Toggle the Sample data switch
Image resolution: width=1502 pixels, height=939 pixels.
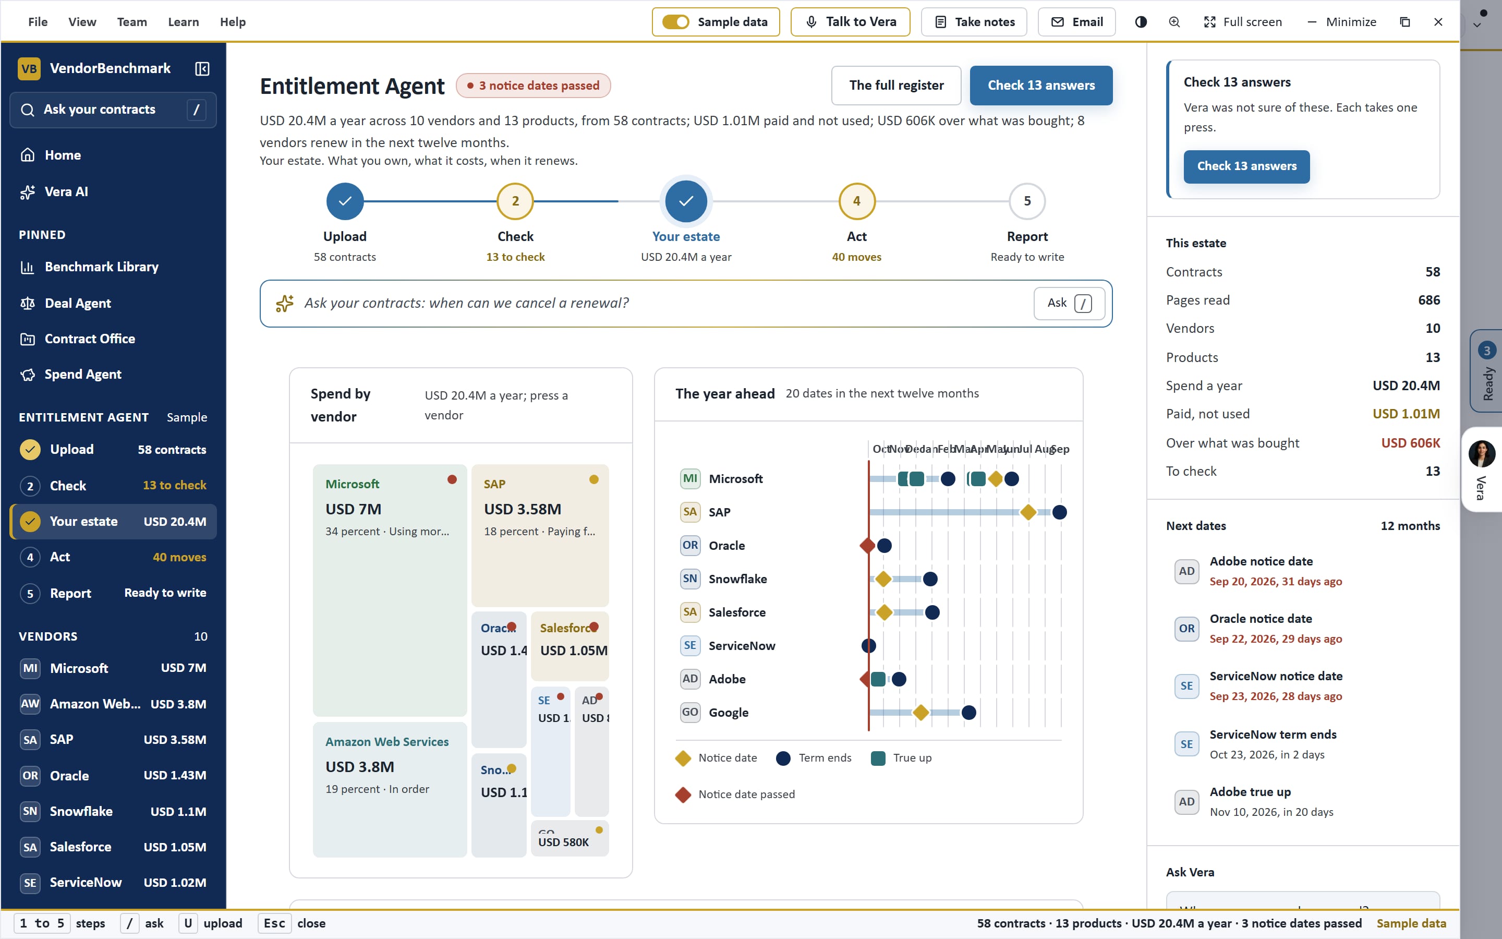click(675, 22)
